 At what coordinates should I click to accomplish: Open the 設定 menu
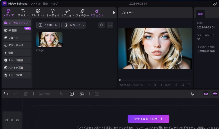click(x=45, y=4)
